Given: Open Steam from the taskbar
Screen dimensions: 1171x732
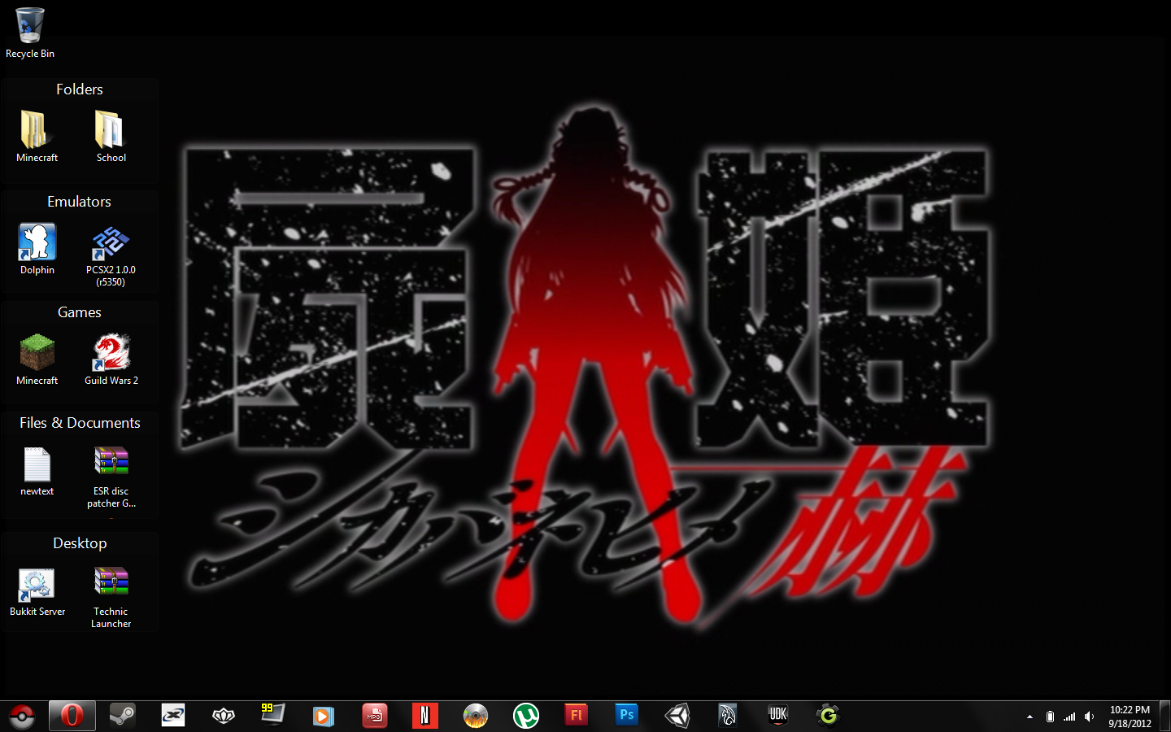Looking at the screenshot, I should click(x=123, y=716).
